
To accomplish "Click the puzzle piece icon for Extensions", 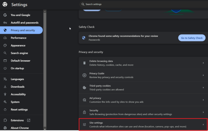I will pos(5,120).
